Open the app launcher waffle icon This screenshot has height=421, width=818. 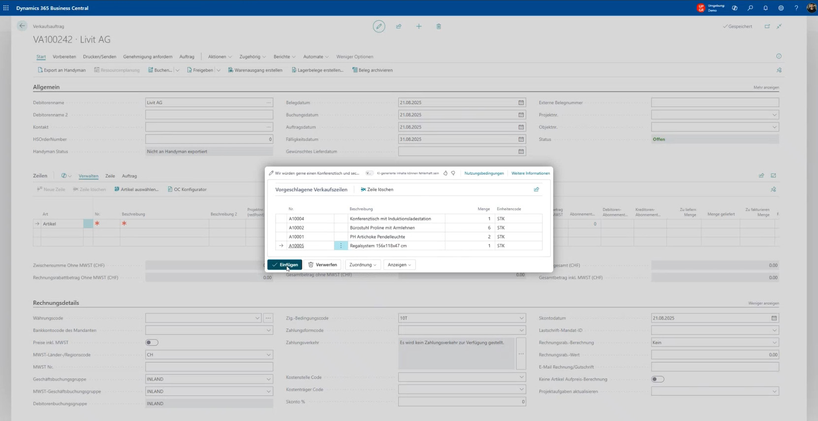coord(6,8)
